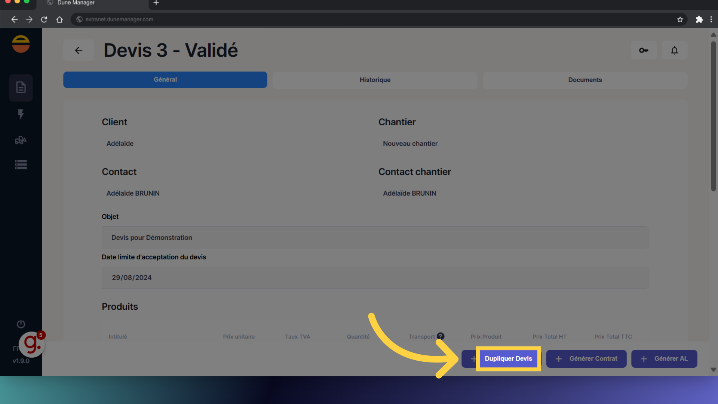
Task: Open the key access icon
Action: (644, 50)
